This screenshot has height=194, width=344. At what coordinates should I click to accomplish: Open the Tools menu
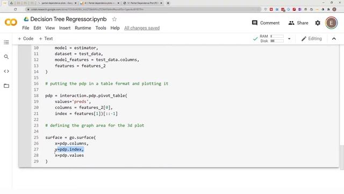tap(101, 28)
